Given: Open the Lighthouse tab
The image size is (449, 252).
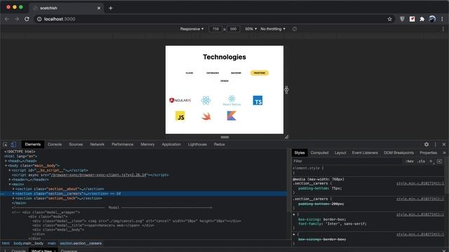Looking at the screenshot, I should (197, 145).
